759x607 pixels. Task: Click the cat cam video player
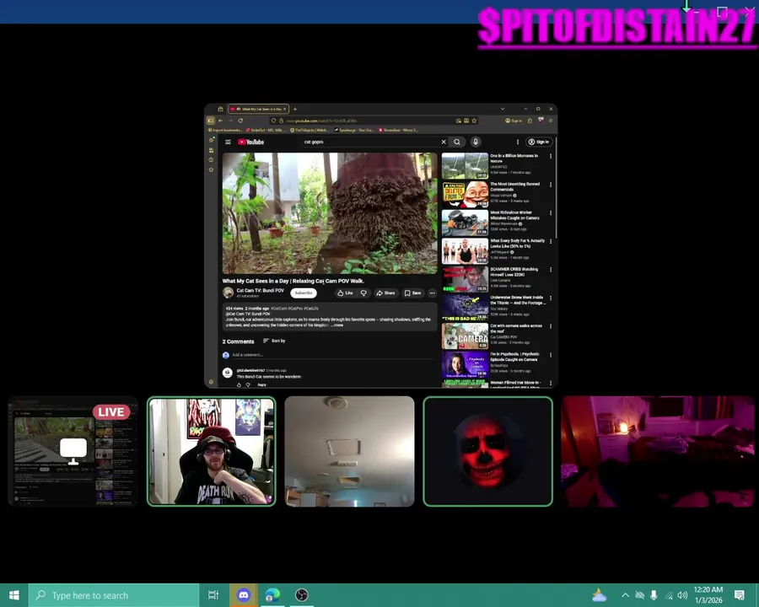[x=330, y=213]
